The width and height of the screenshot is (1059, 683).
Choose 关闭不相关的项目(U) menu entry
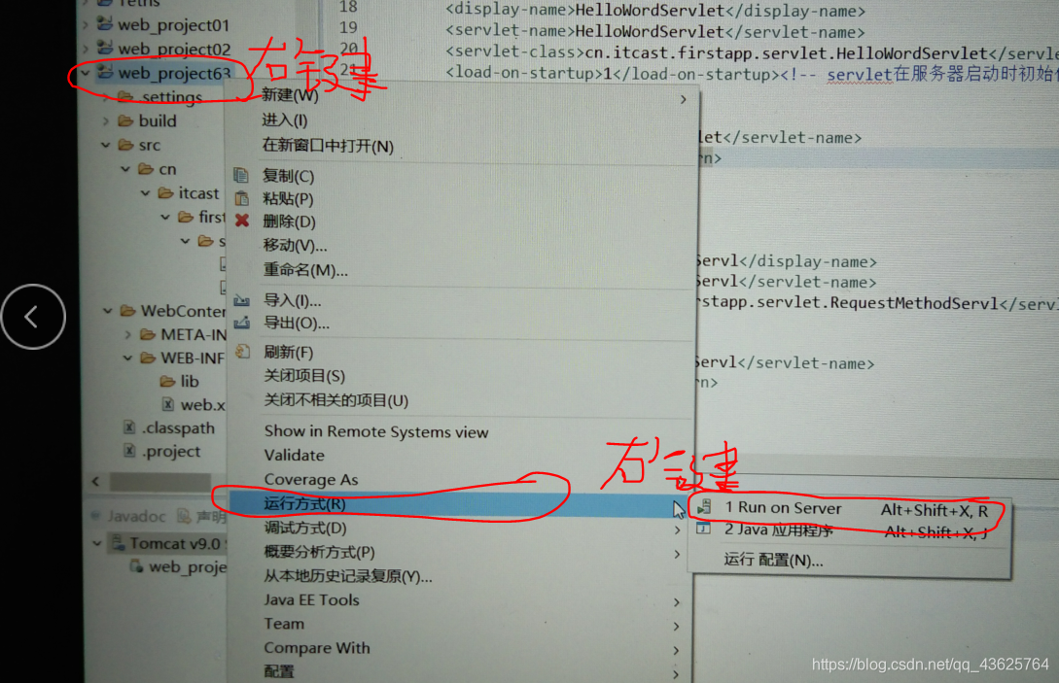[463, 400]
